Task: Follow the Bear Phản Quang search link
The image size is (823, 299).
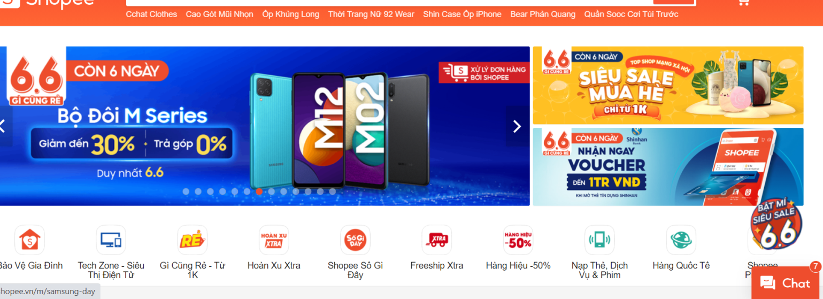Action: 543,14
